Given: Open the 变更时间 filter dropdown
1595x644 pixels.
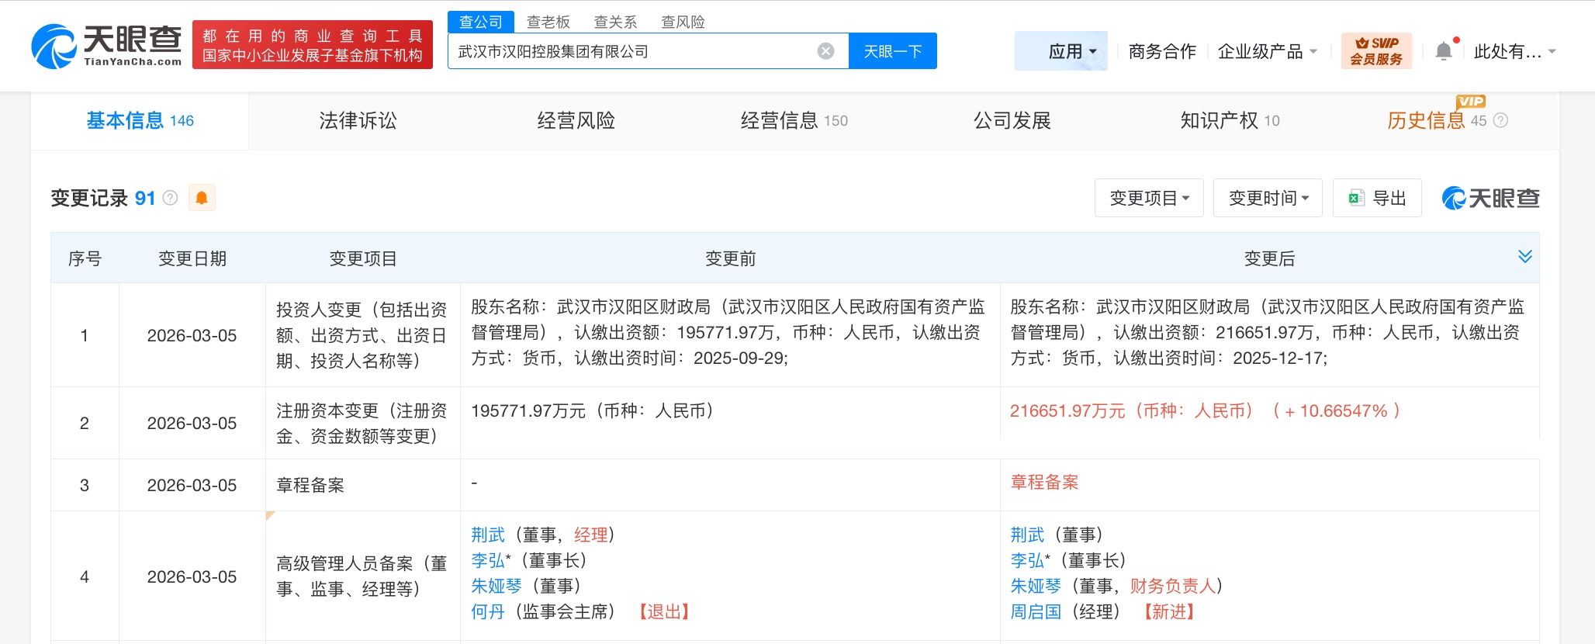Looking at the screenshot, I should point(1268,198).
